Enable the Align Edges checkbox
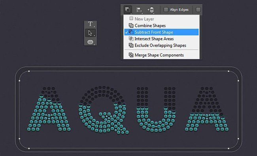 (x=166, y=9)
